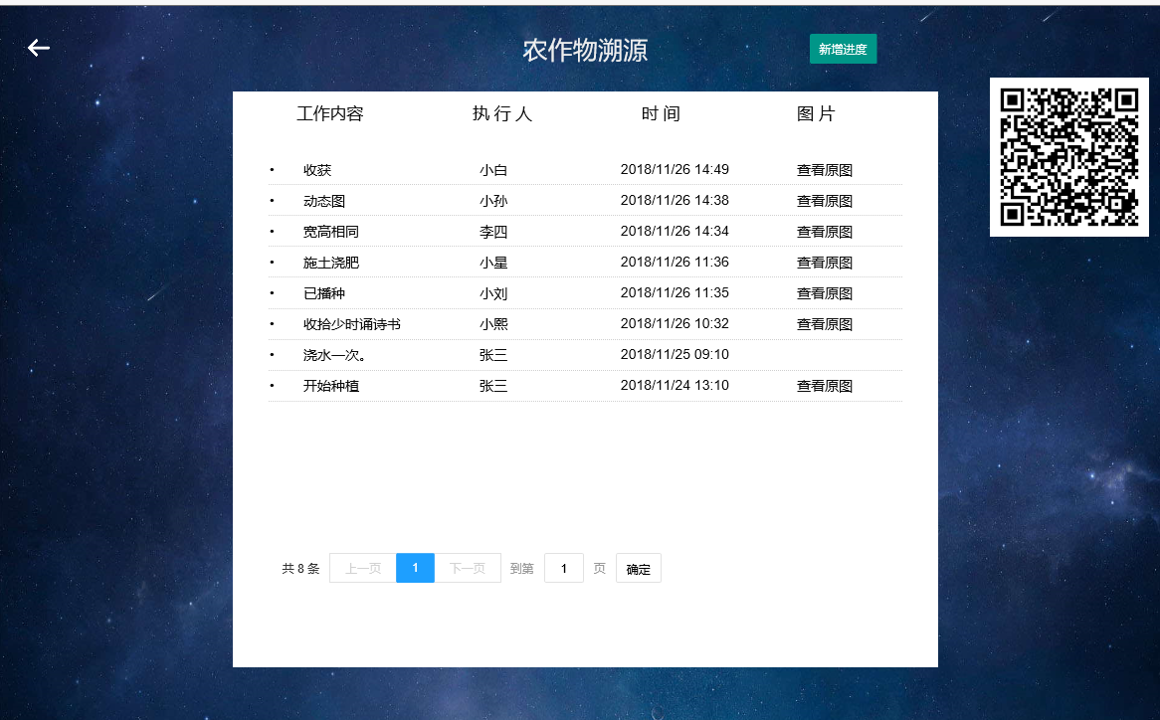This screenshot has height=720, width=1160.
Task: Open 查看原图 for the 宽高相同 record
Action: (824, 231)
